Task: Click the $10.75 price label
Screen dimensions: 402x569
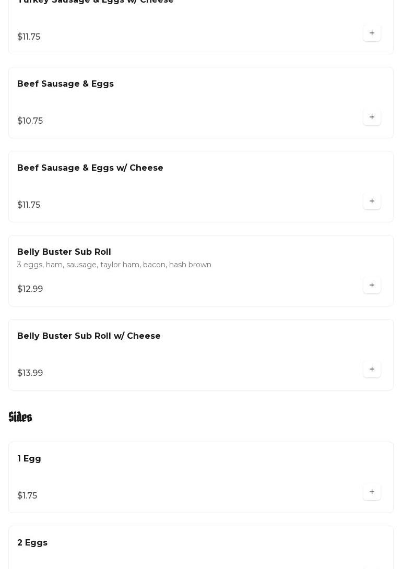Action: (30, 121)
